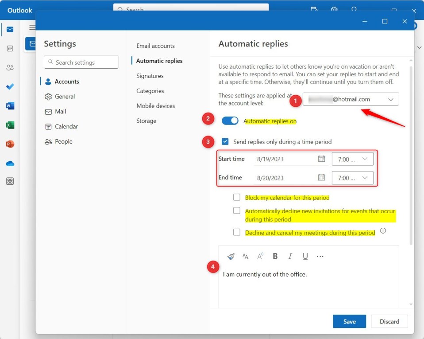Screen dimensions: 424x339
Task: Save the automatic replies settings
Action: pos(349,321)
